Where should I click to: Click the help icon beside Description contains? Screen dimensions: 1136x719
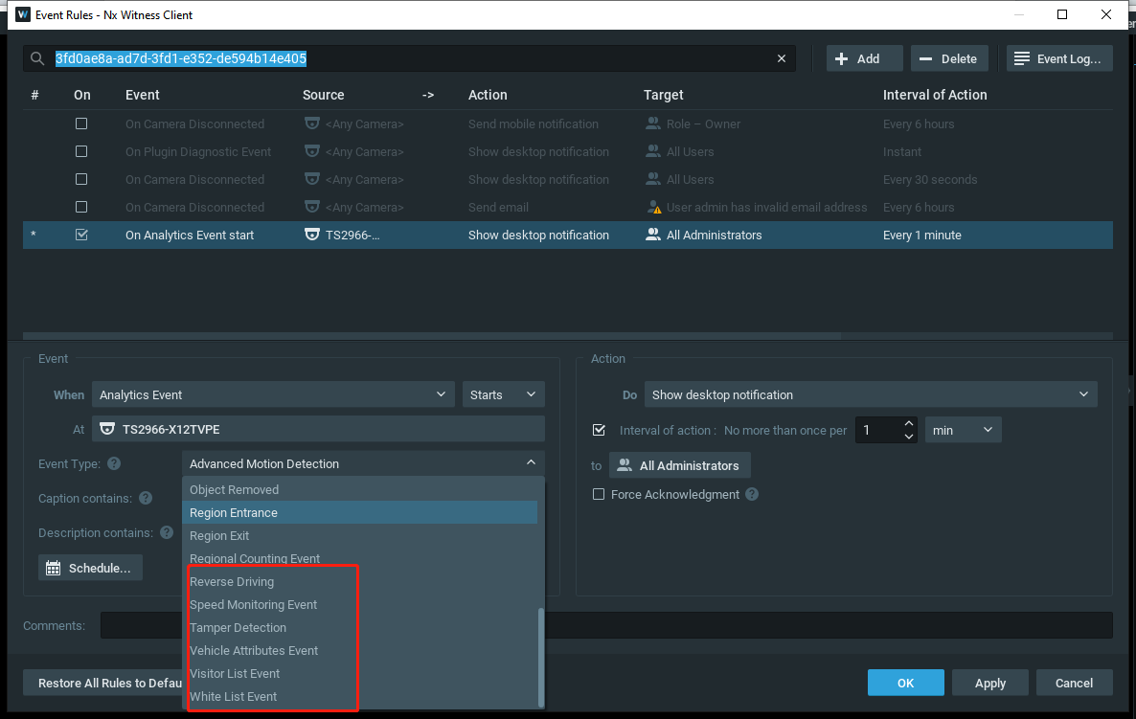tap(167, 533)
